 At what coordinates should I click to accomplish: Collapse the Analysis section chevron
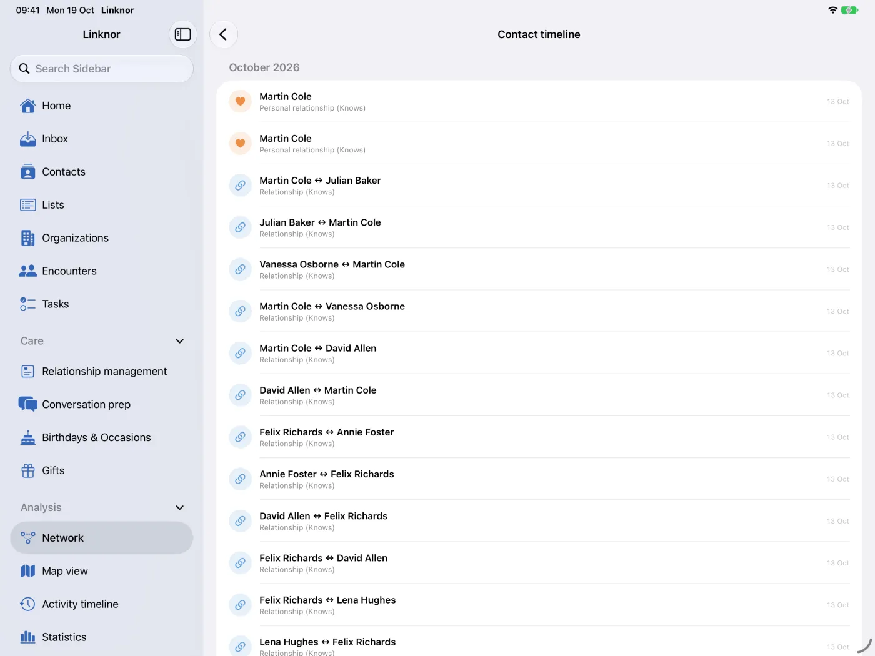[180, 508]
